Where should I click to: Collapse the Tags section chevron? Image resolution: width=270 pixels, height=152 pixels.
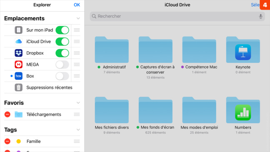click(x=78, y=130)
